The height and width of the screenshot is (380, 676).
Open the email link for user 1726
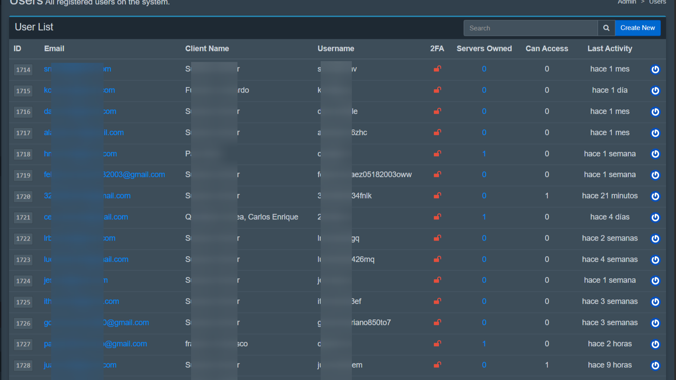[x=126, y=322]
